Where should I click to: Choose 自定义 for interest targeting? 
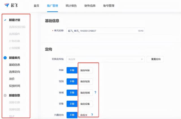click(x=84, y=115)
